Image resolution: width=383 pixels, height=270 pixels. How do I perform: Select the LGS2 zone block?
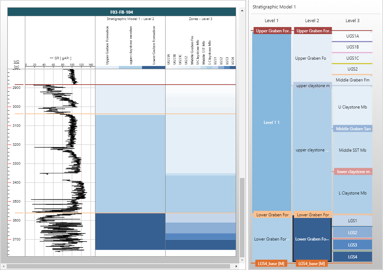pos(352,232)
